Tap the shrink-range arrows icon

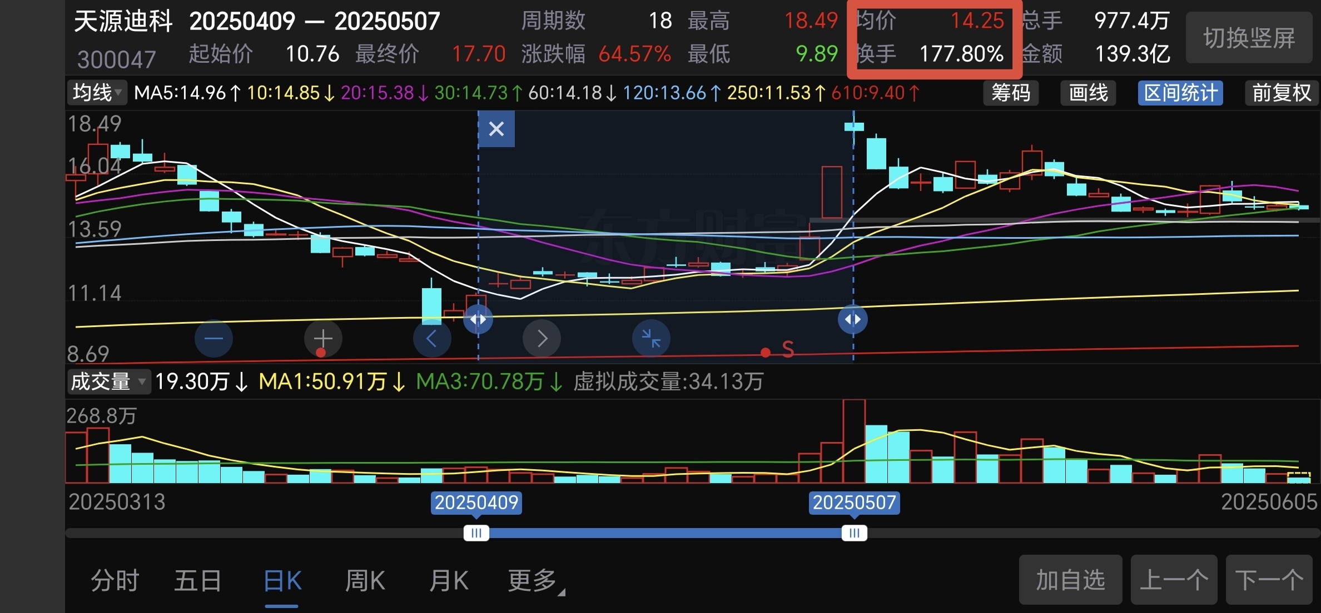tap(651, 338)
